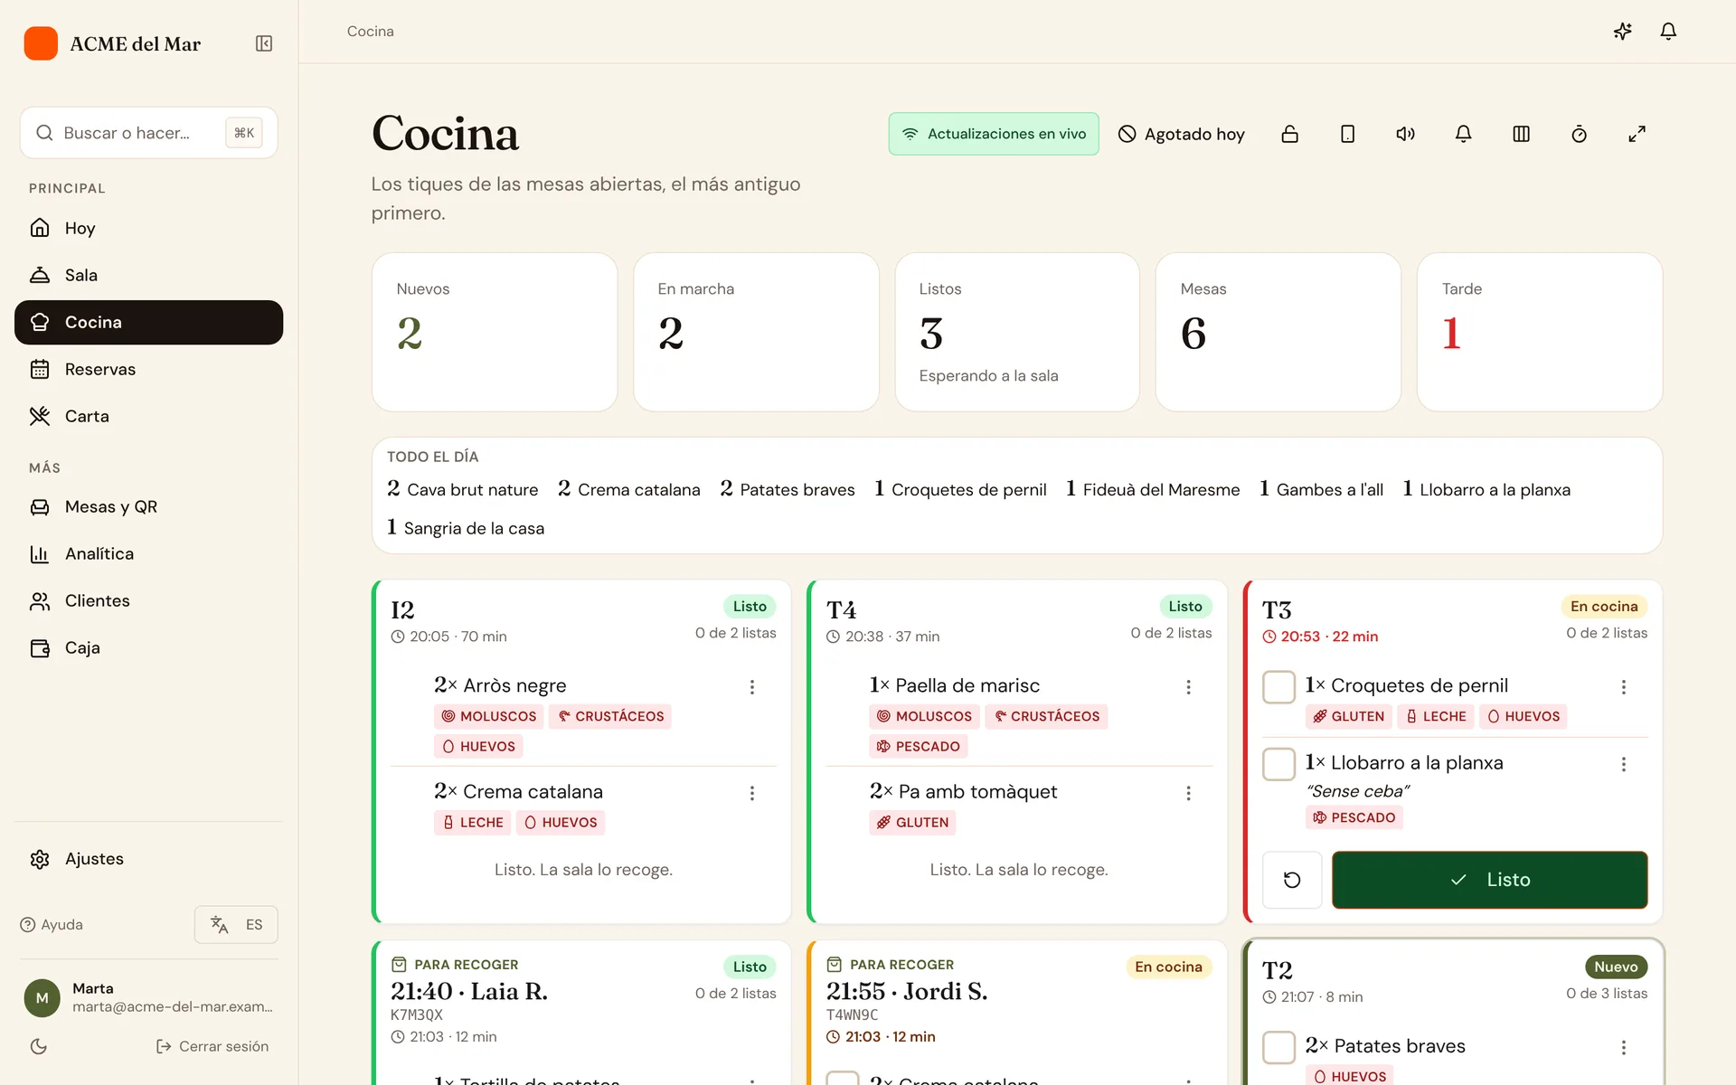
Task: Open Ayuda help link
Action: coord(52,924)
